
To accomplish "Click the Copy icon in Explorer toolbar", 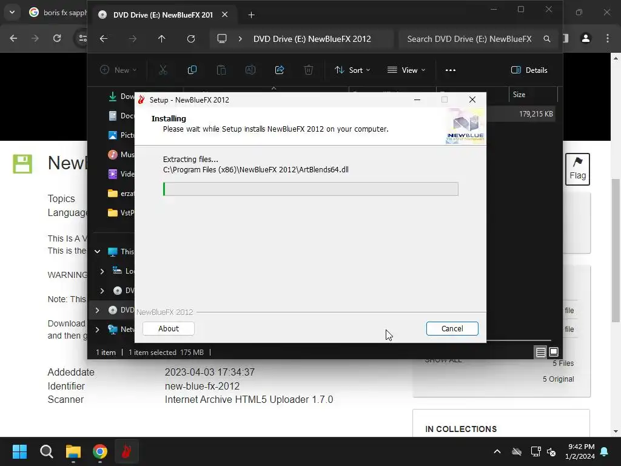I will [x=192, y=70].
